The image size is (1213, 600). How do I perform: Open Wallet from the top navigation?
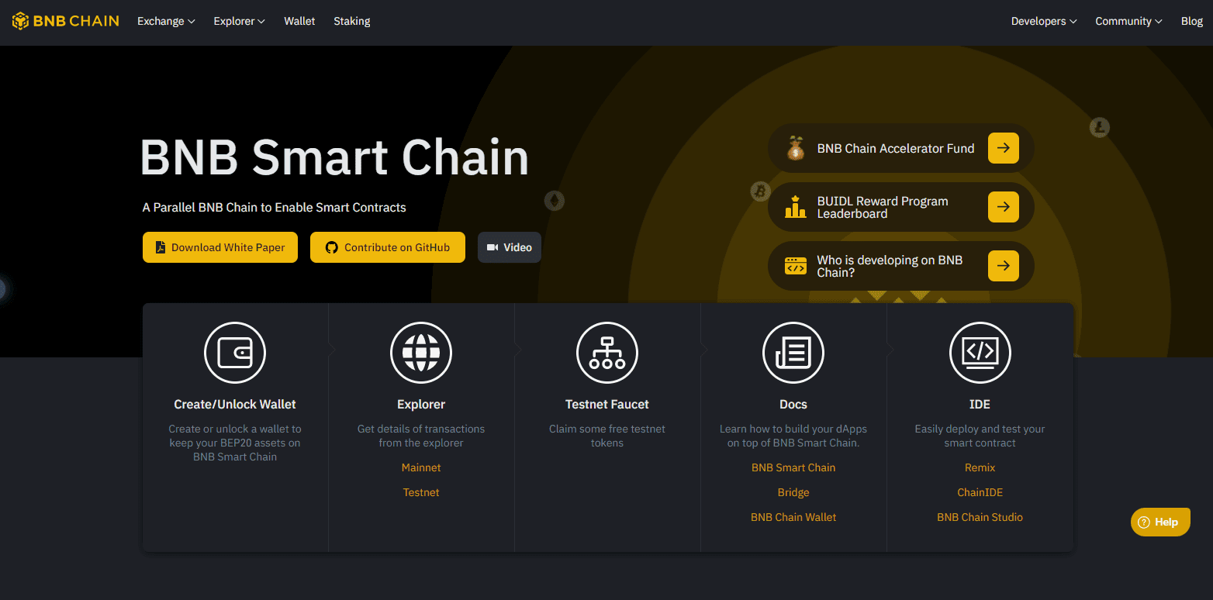coord(299,21)
